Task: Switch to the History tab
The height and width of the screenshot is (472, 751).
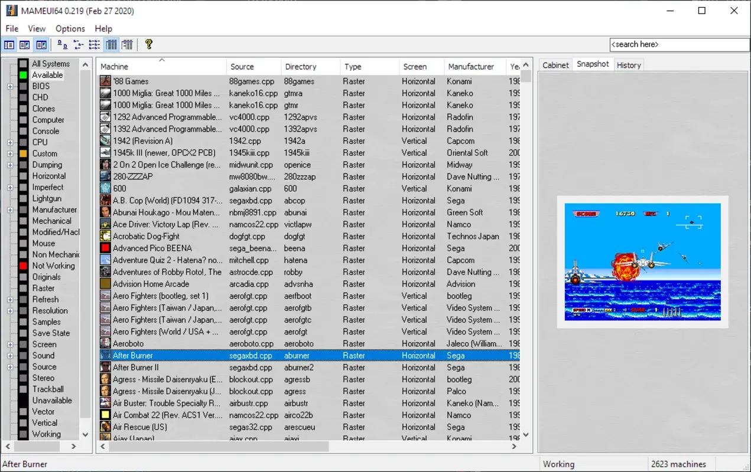Action: (628, 64)
